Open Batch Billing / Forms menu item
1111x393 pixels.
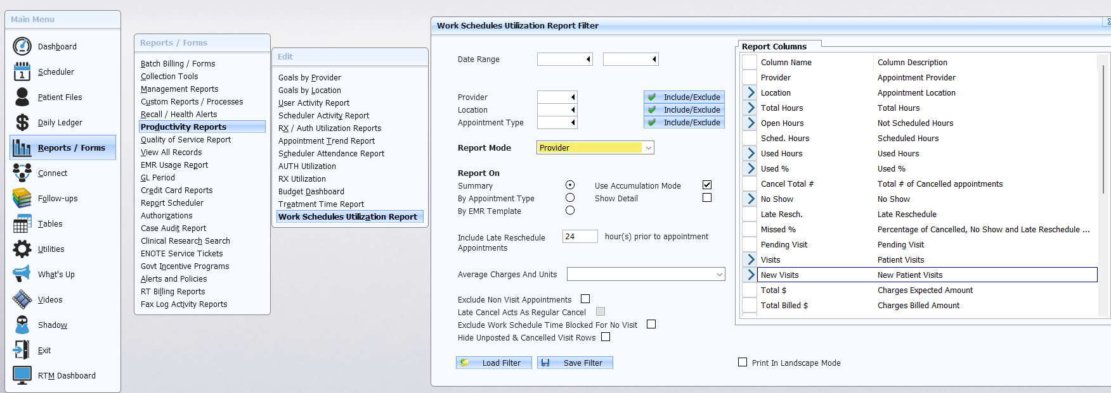pyautogui.click(x=178, y=63)
